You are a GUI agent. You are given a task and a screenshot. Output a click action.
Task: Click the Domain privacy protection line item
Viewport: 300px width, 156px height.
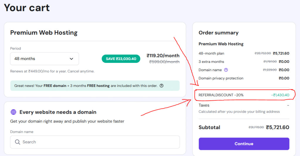coord(221,78)
